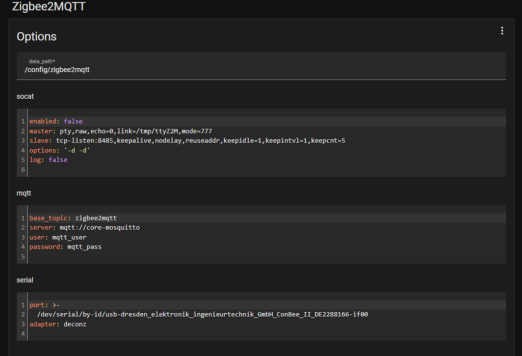Click the serial 'port: >-' line
This screenshot has height=356, width=522.
[x=45, y=305]
